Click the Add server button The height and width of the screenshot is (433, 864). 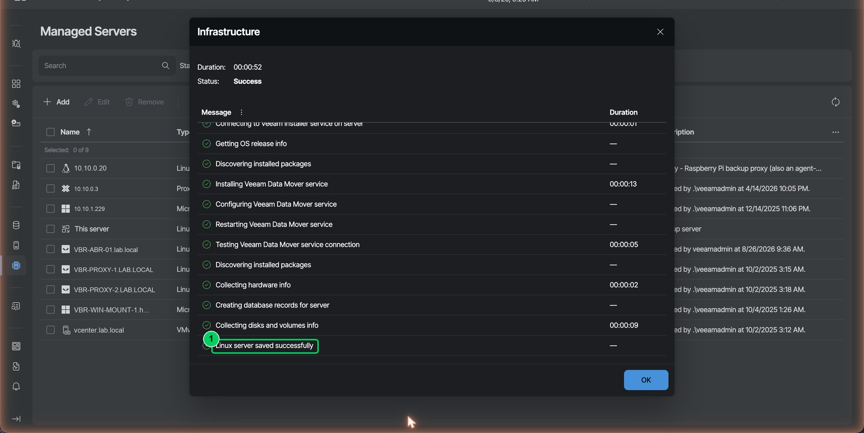tap(57, 102)
